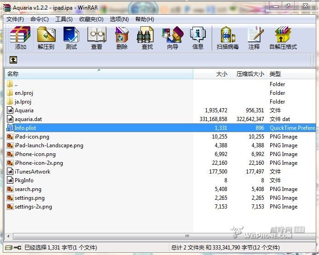Go up one folder level button
Screen dimensions: 319x255
coord(13,60)
